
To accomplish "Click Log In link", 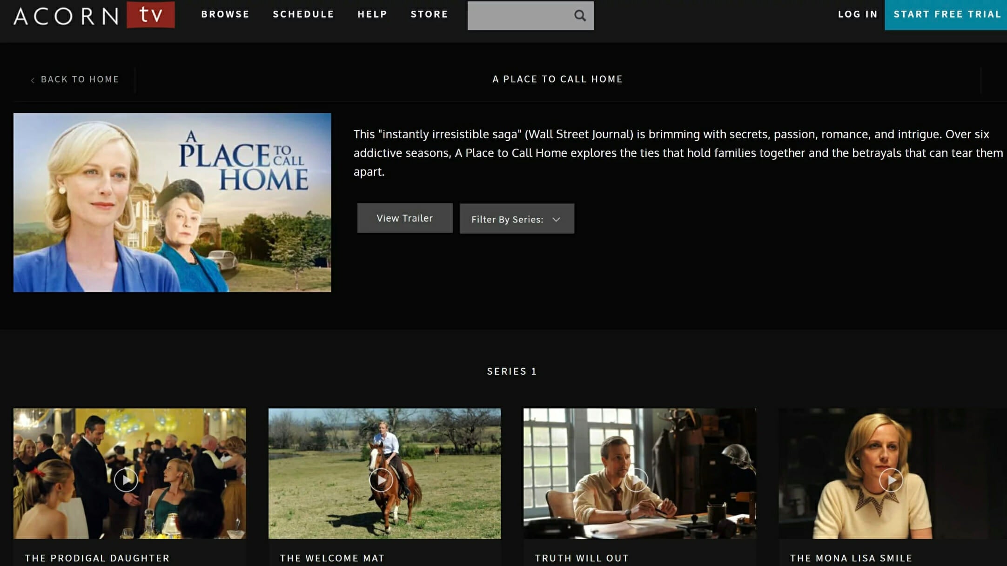I will point(858,14).
